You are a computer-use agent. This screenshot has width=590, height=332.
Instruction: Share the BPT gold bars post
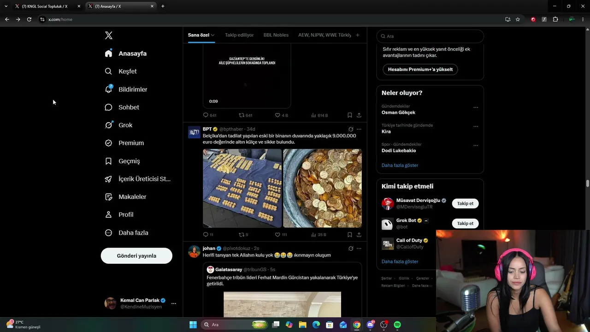[359, 235]
